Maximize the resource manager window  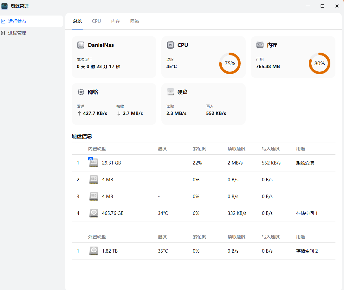[322, 6]
